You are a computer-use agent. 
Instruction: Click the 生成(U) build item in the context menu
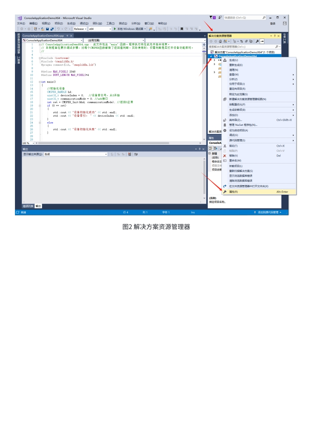(233, 60)
